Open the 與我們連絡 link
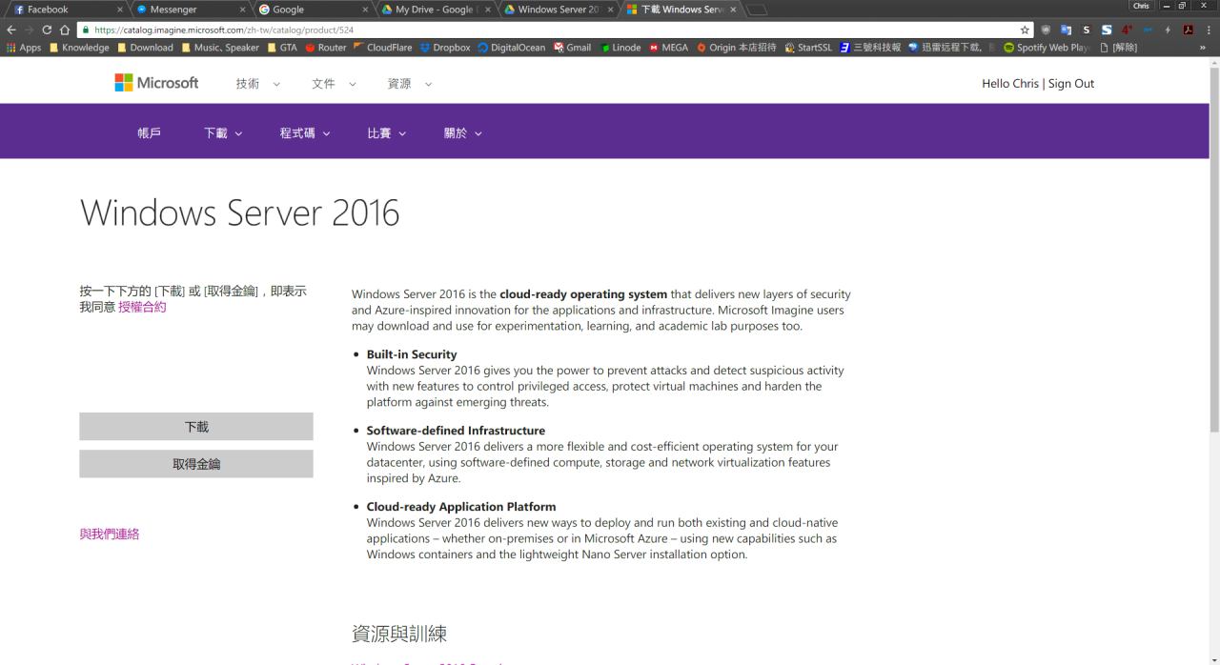Screen dimensions: 1220x665 point(110,534)
